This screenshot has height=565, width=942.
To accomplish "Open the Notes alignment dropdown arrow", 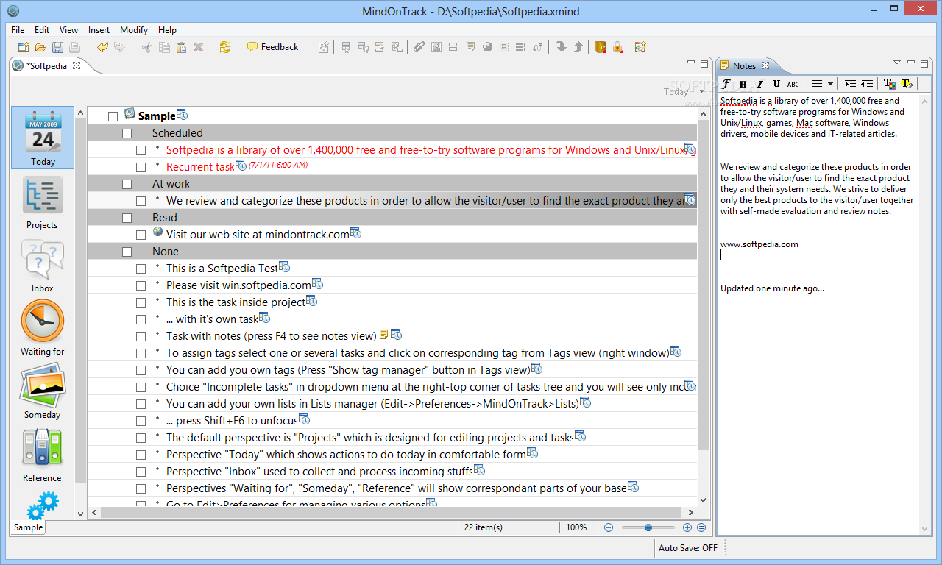I will pyautogui.click(x=831, y=84).
